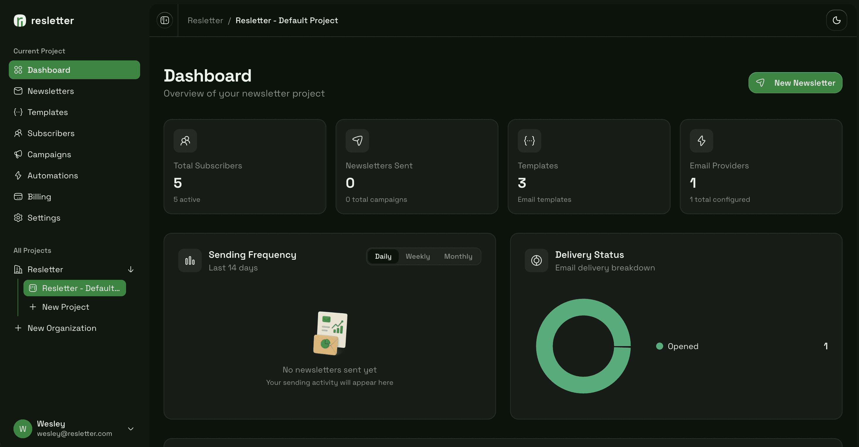Select the Templates icon in the sidebar
Viewport: 859px width, 447px height.
pyautogui.click(x=18, y=112)
